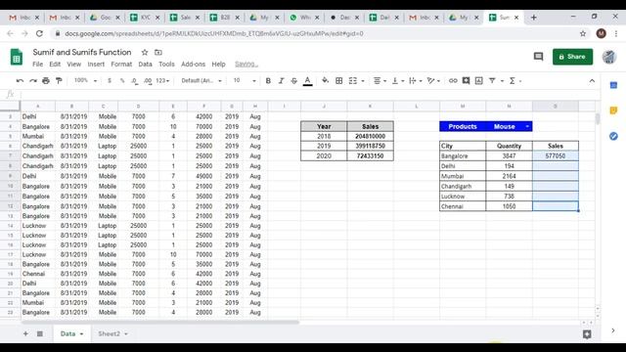Open the text color picker
This screenshot has width=626, height=352.
pyautogui.click(x=307, y=81)
